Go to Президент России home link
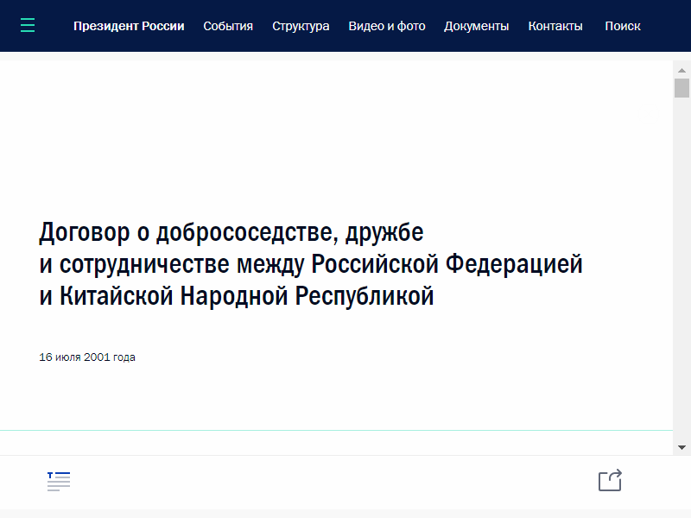This screenshot has height=518, width=691. (129, 26)
